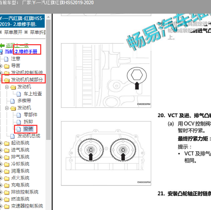The image size is (211, 210).
Task: Click the page icon beside 安装
Action: pyautogui.click(x=19, y=129)
